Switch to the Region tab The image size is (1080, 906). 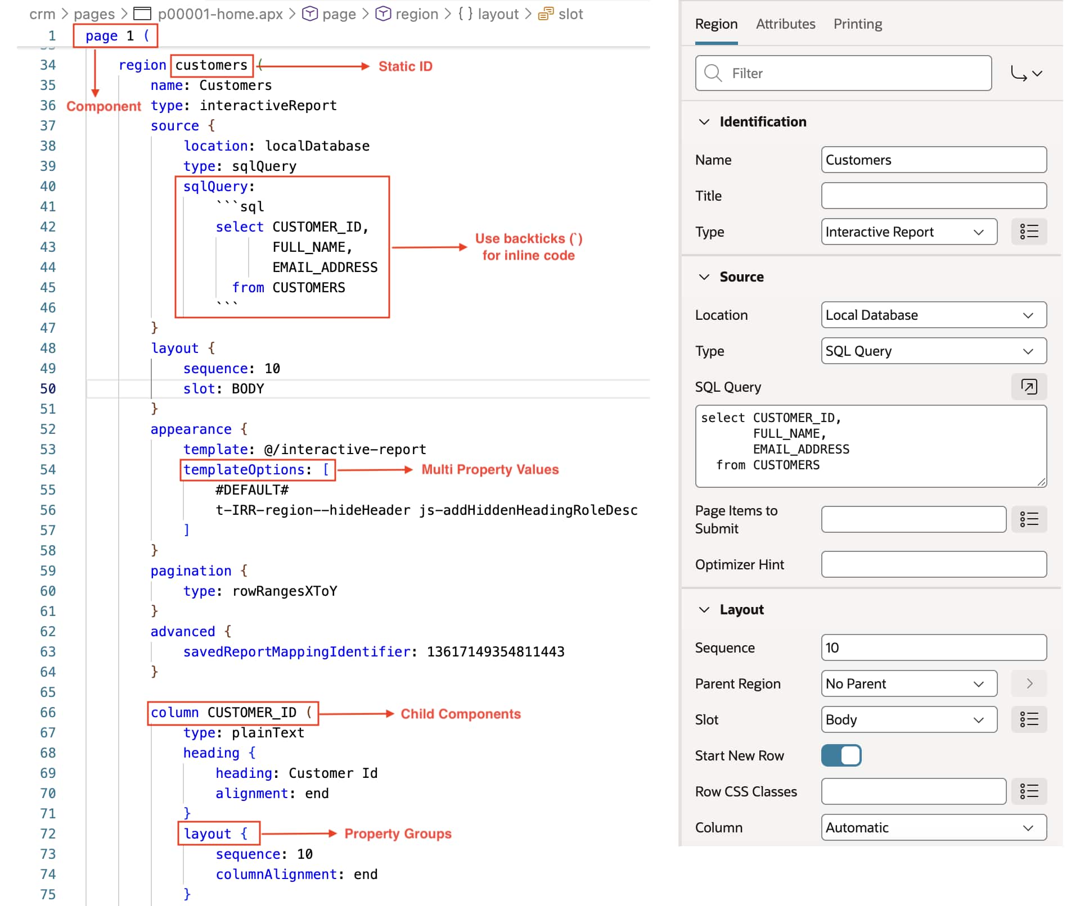click(716, 24)
